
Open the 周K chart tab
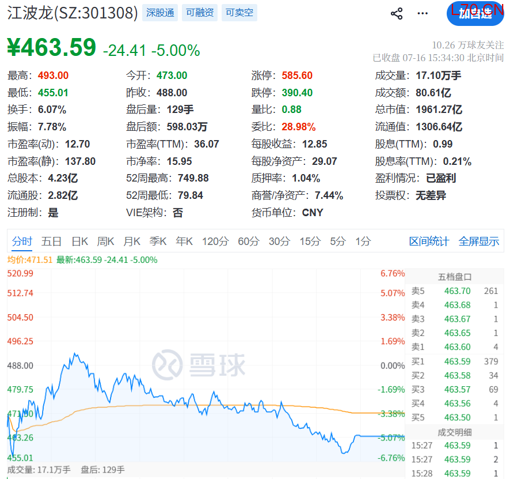click(105, 242)
